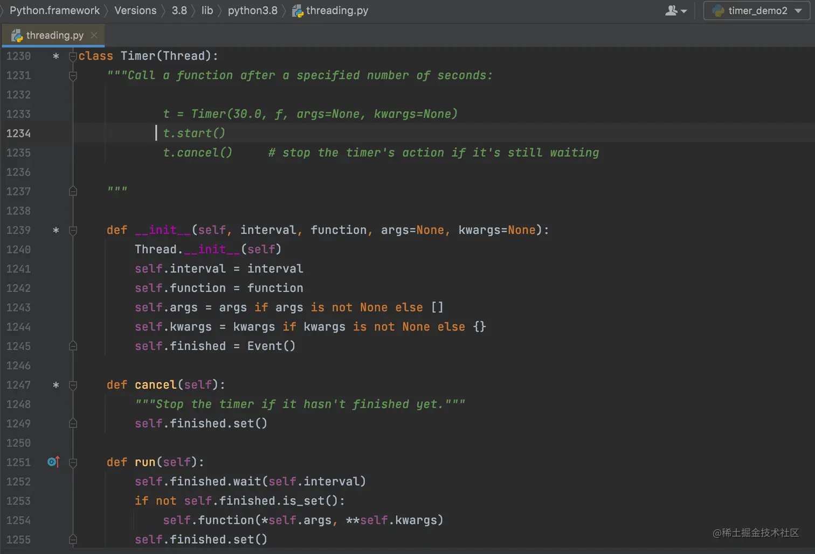815x554 pixels.
Task: Click lib breadcrumb segment
Action: click(x=207, y=11)
